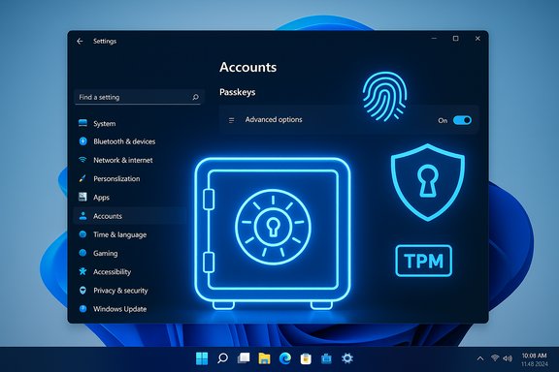Select the Accounts category label

point(108,216)
